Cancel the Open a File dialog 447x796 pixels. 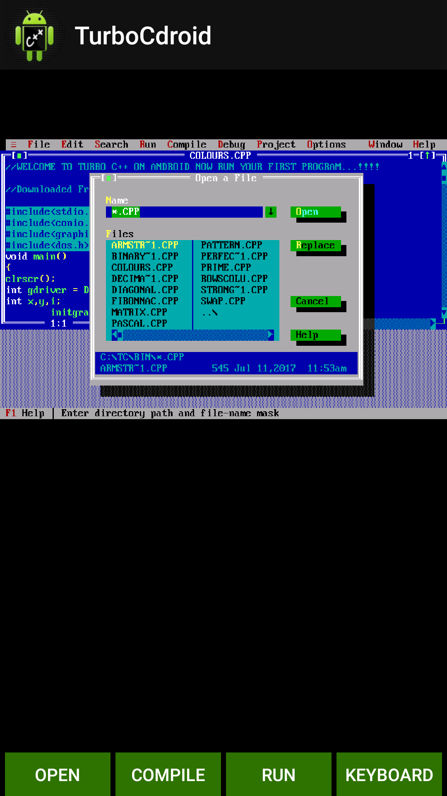[316, 301]
